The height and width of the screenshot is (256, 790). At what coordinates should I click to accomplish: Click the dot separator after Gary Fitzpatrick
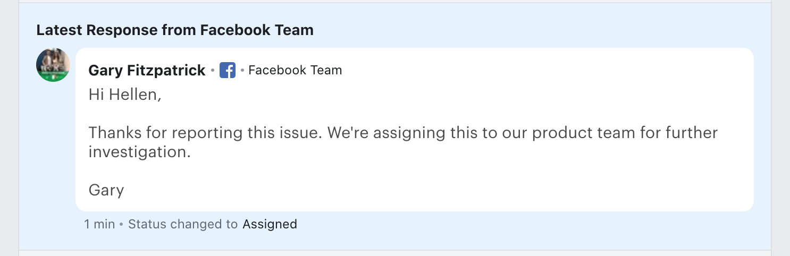(x=213, y=70)
